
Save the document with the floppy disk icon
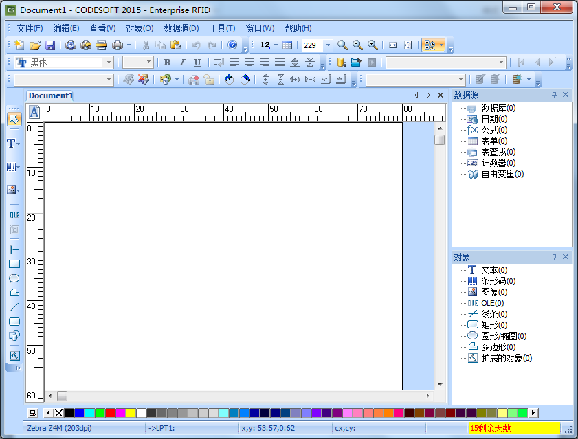click(x=49, y=45)
